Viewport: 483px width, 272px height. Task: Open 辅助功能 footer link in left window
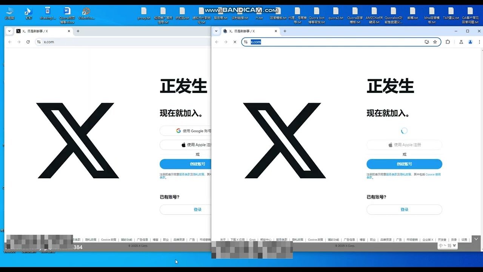(126, 240)
